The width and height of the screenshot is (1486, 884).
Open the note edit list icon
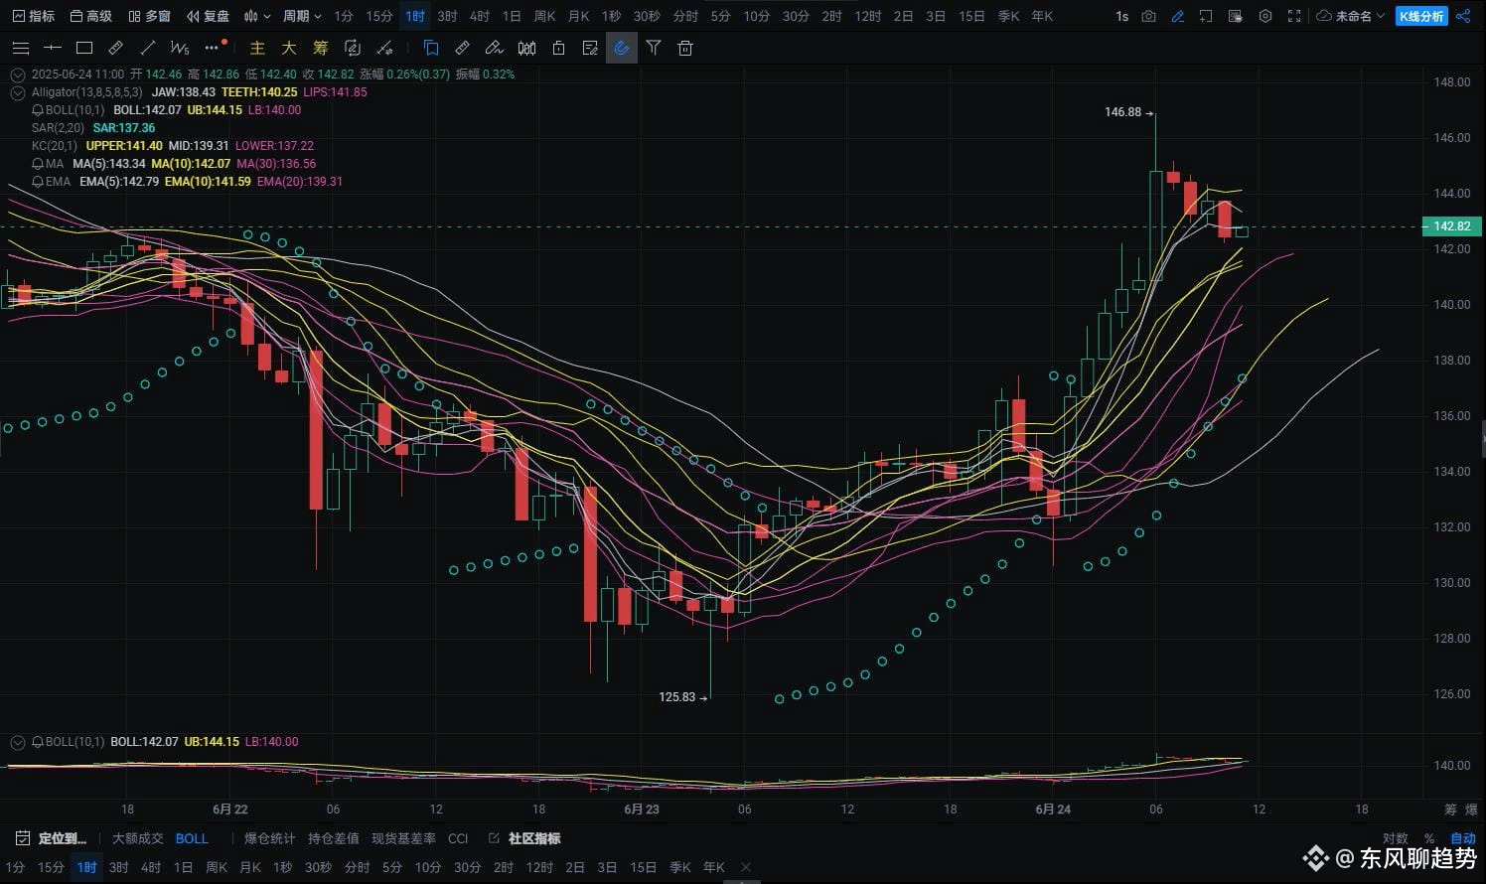coord(590,48)
